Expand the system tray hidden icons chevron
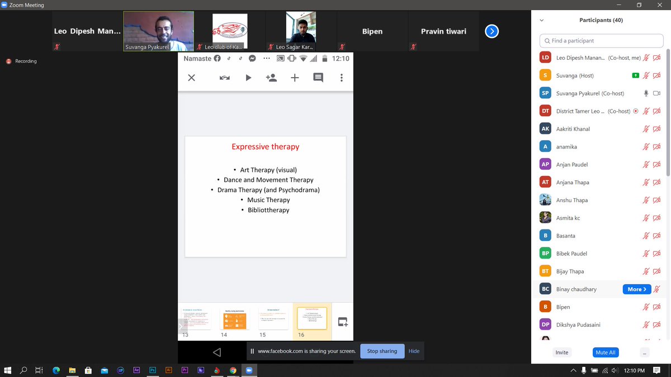Screen dimensions: 671x377 [x=573, y=370]
